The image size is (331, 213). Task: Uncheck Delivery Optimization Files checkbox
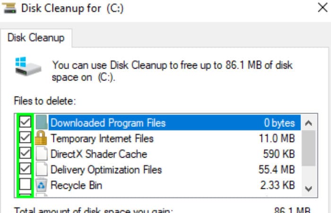coord(25,169)
